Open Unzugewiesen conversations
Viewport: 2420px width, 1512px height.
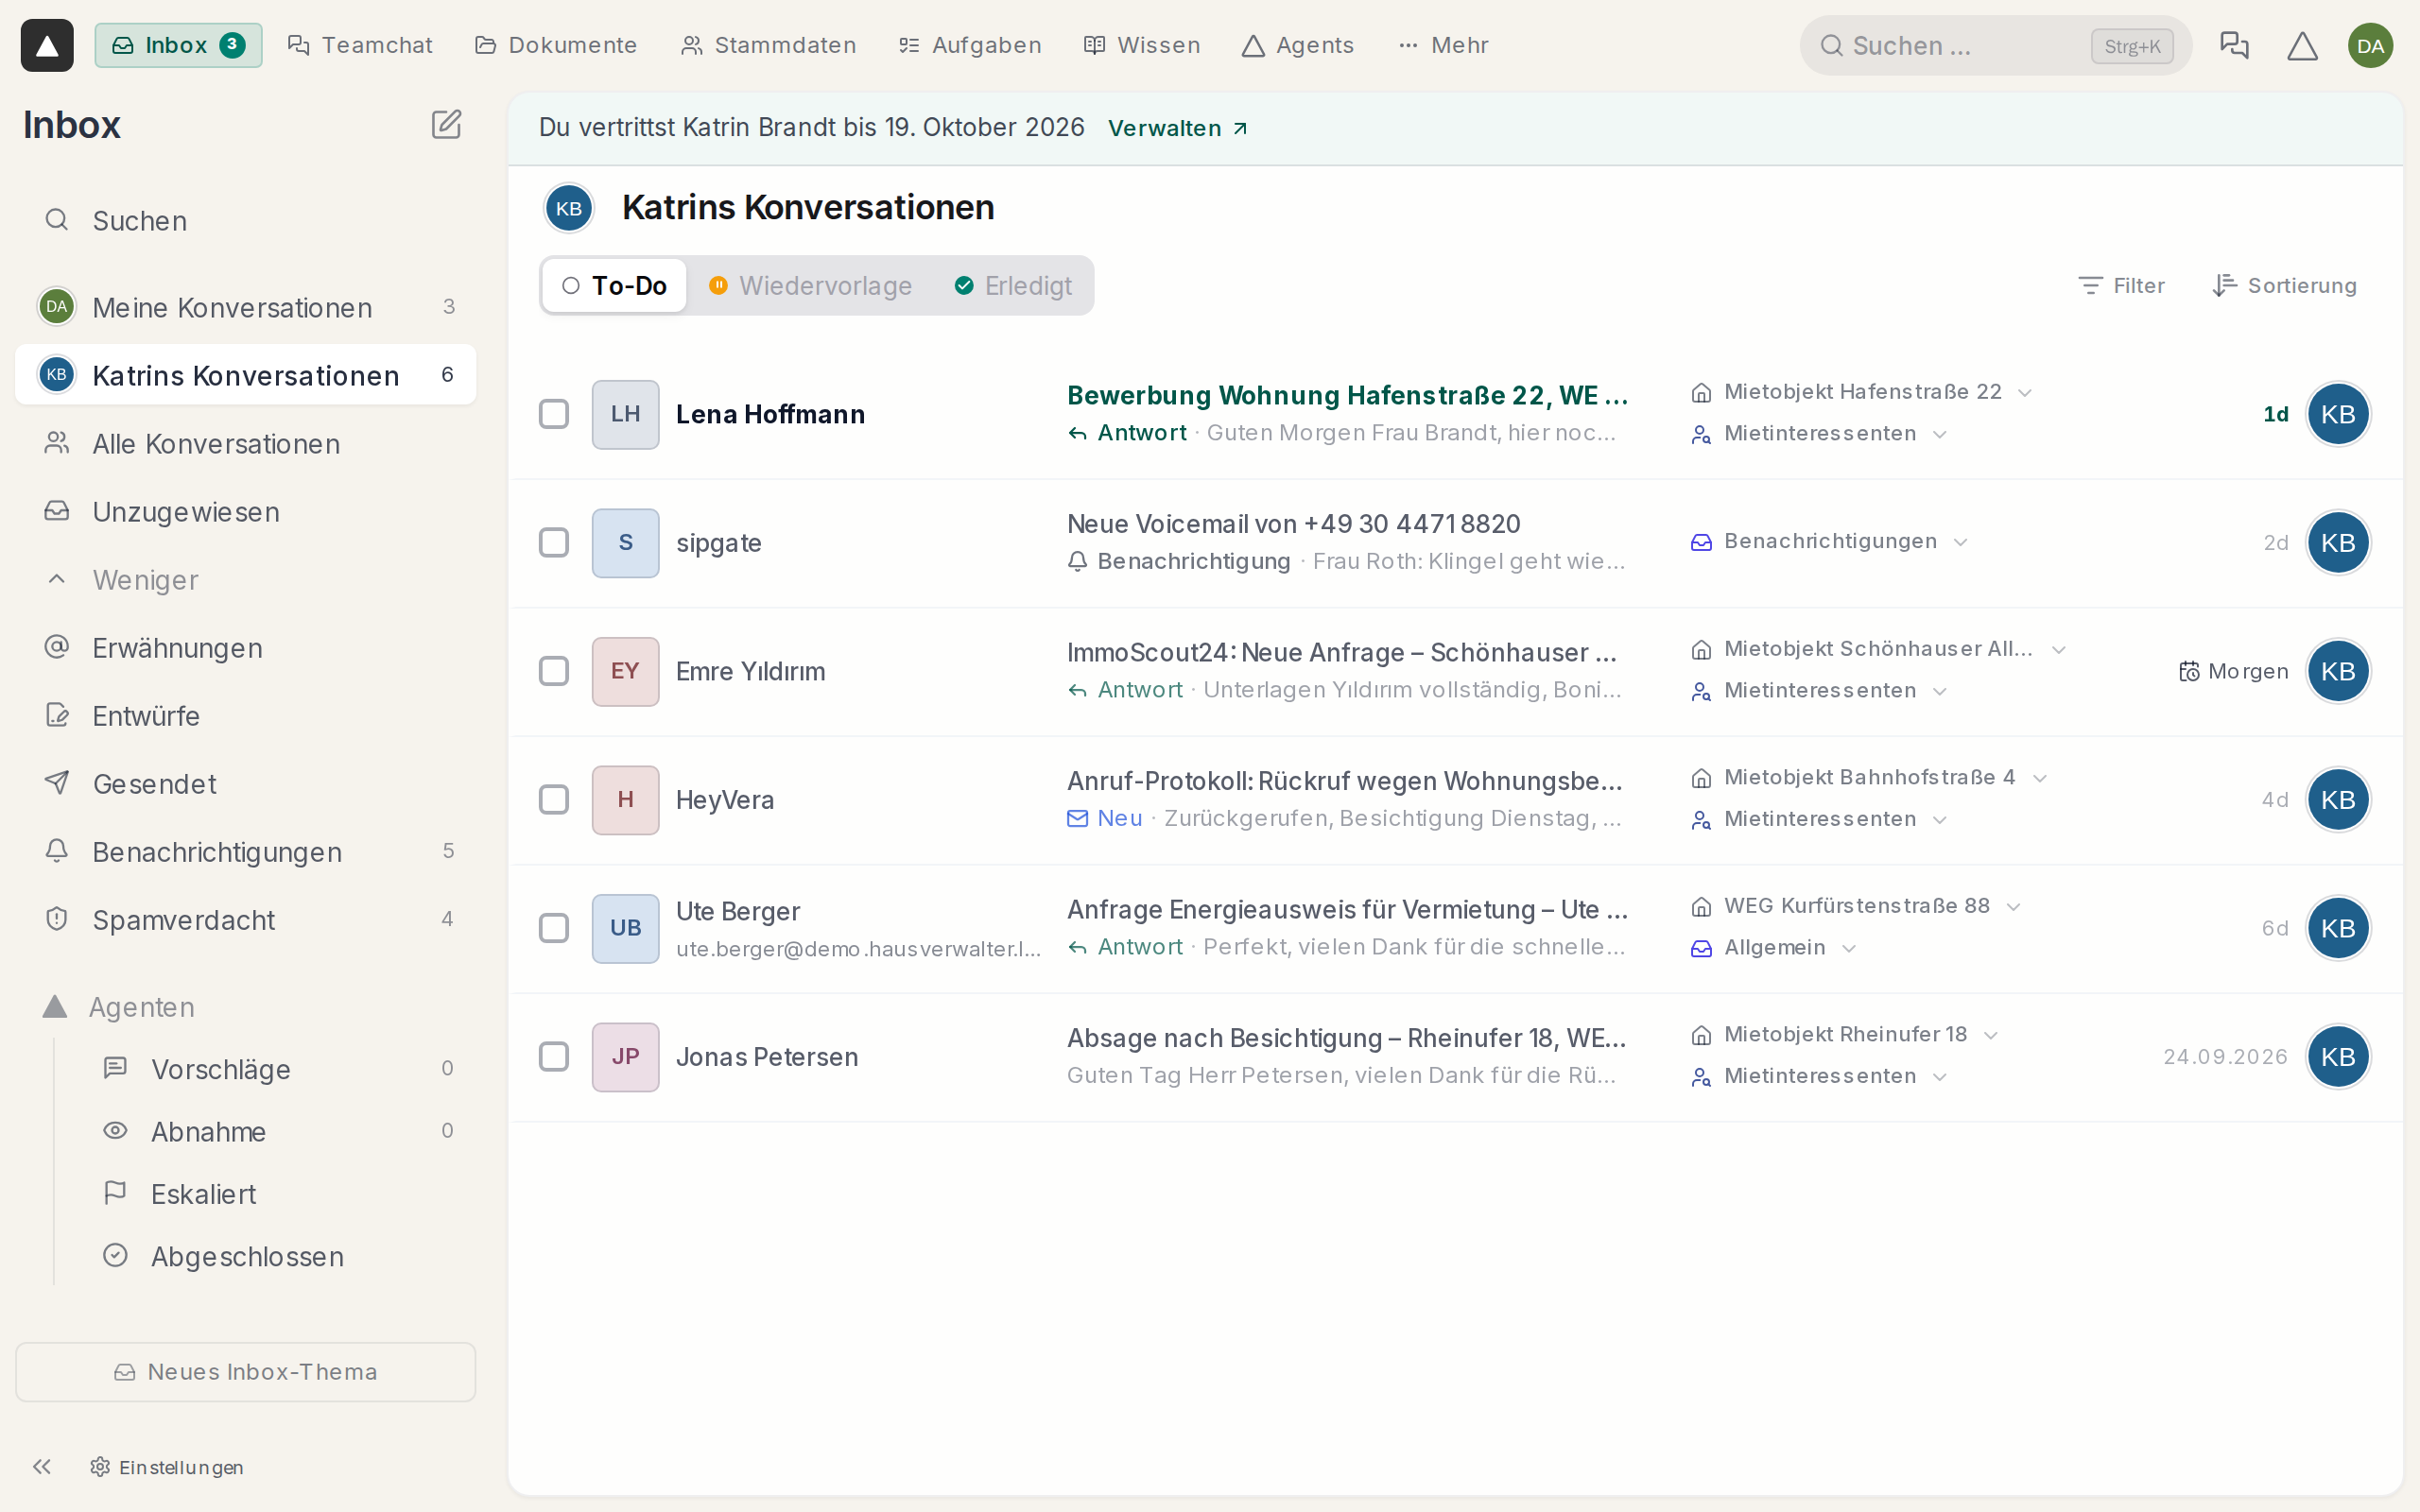246,512
